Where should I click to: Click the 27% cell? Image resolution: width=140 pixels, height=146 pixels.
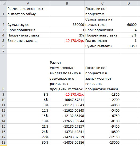28,137
